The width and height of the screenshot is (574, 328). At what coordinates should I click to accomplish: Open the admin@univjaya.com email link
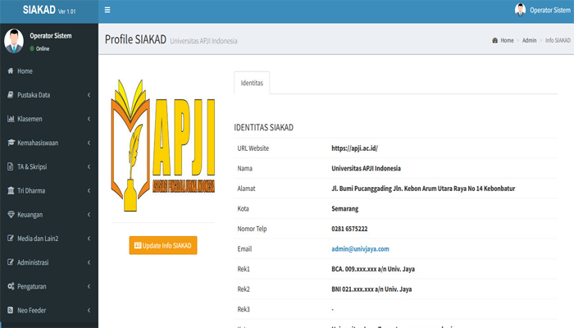pos(360,248)
